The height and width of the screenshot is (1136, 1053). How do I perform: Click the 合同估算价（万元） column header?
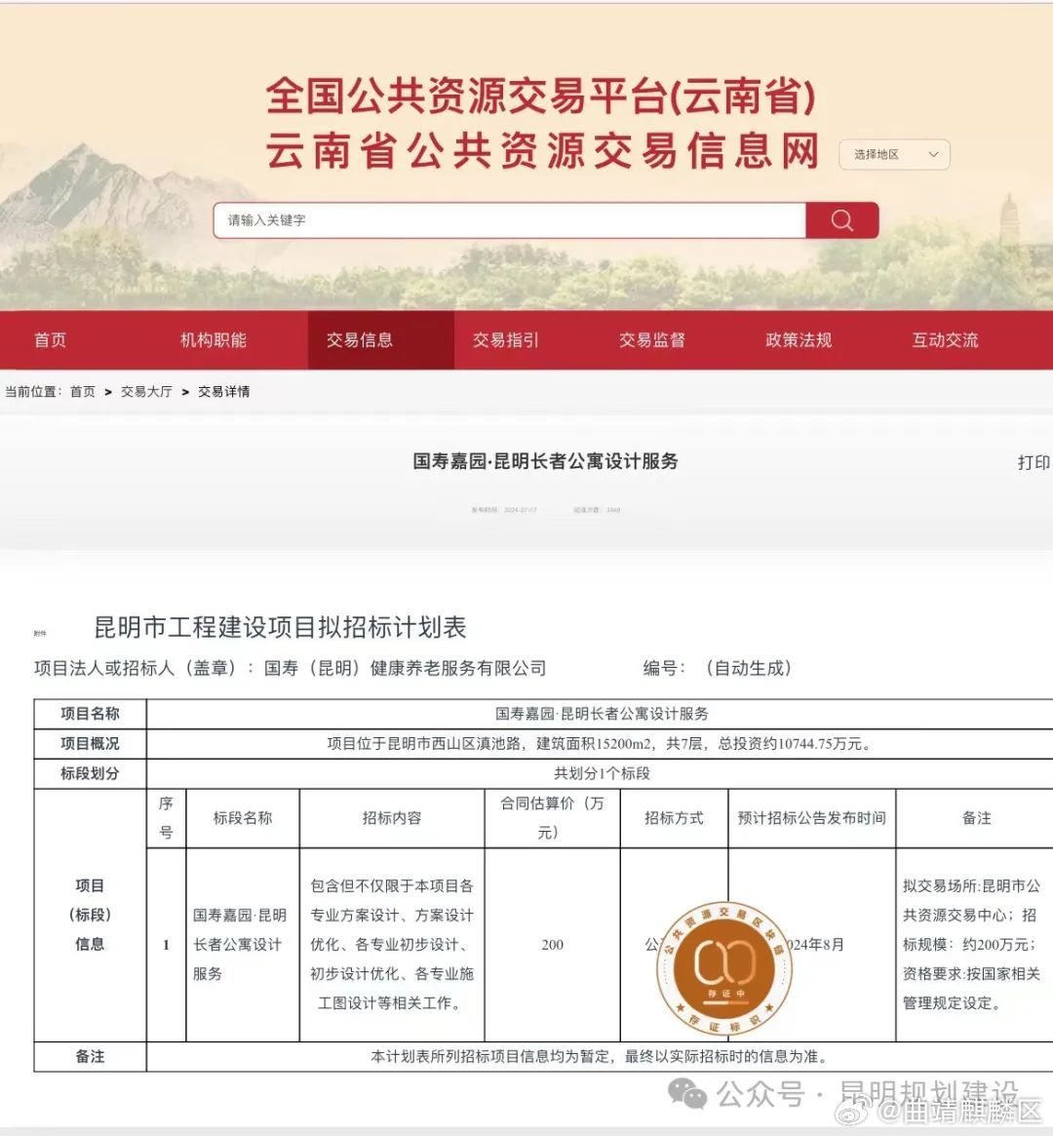click(552, 818)
